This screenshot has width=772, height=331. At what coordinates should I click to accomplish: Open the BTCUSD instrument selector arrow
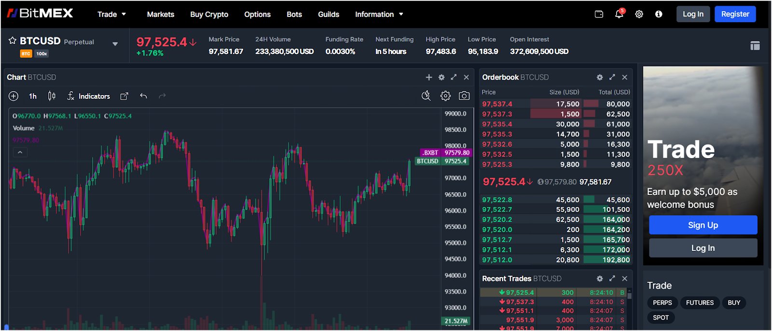click(x=115, y=44)
